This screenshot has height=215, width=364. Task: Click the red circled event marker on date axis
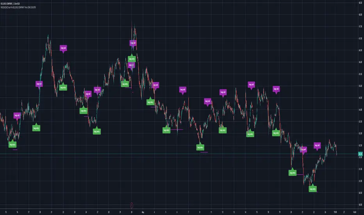point(131,205)
